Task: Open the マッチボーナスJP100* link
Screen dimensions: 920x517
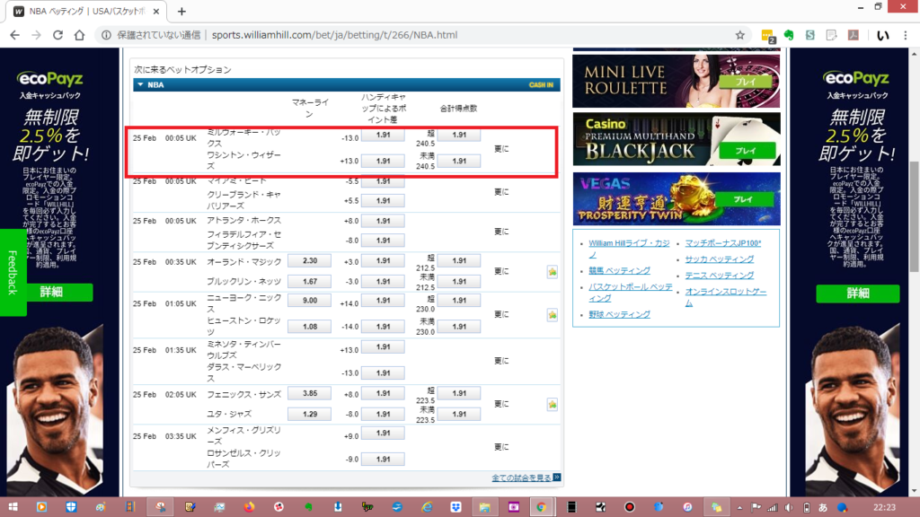Action: [x=723, y=242]
